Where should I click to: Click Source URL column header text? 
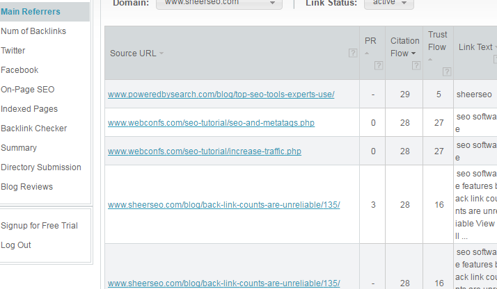coord(133,53)
